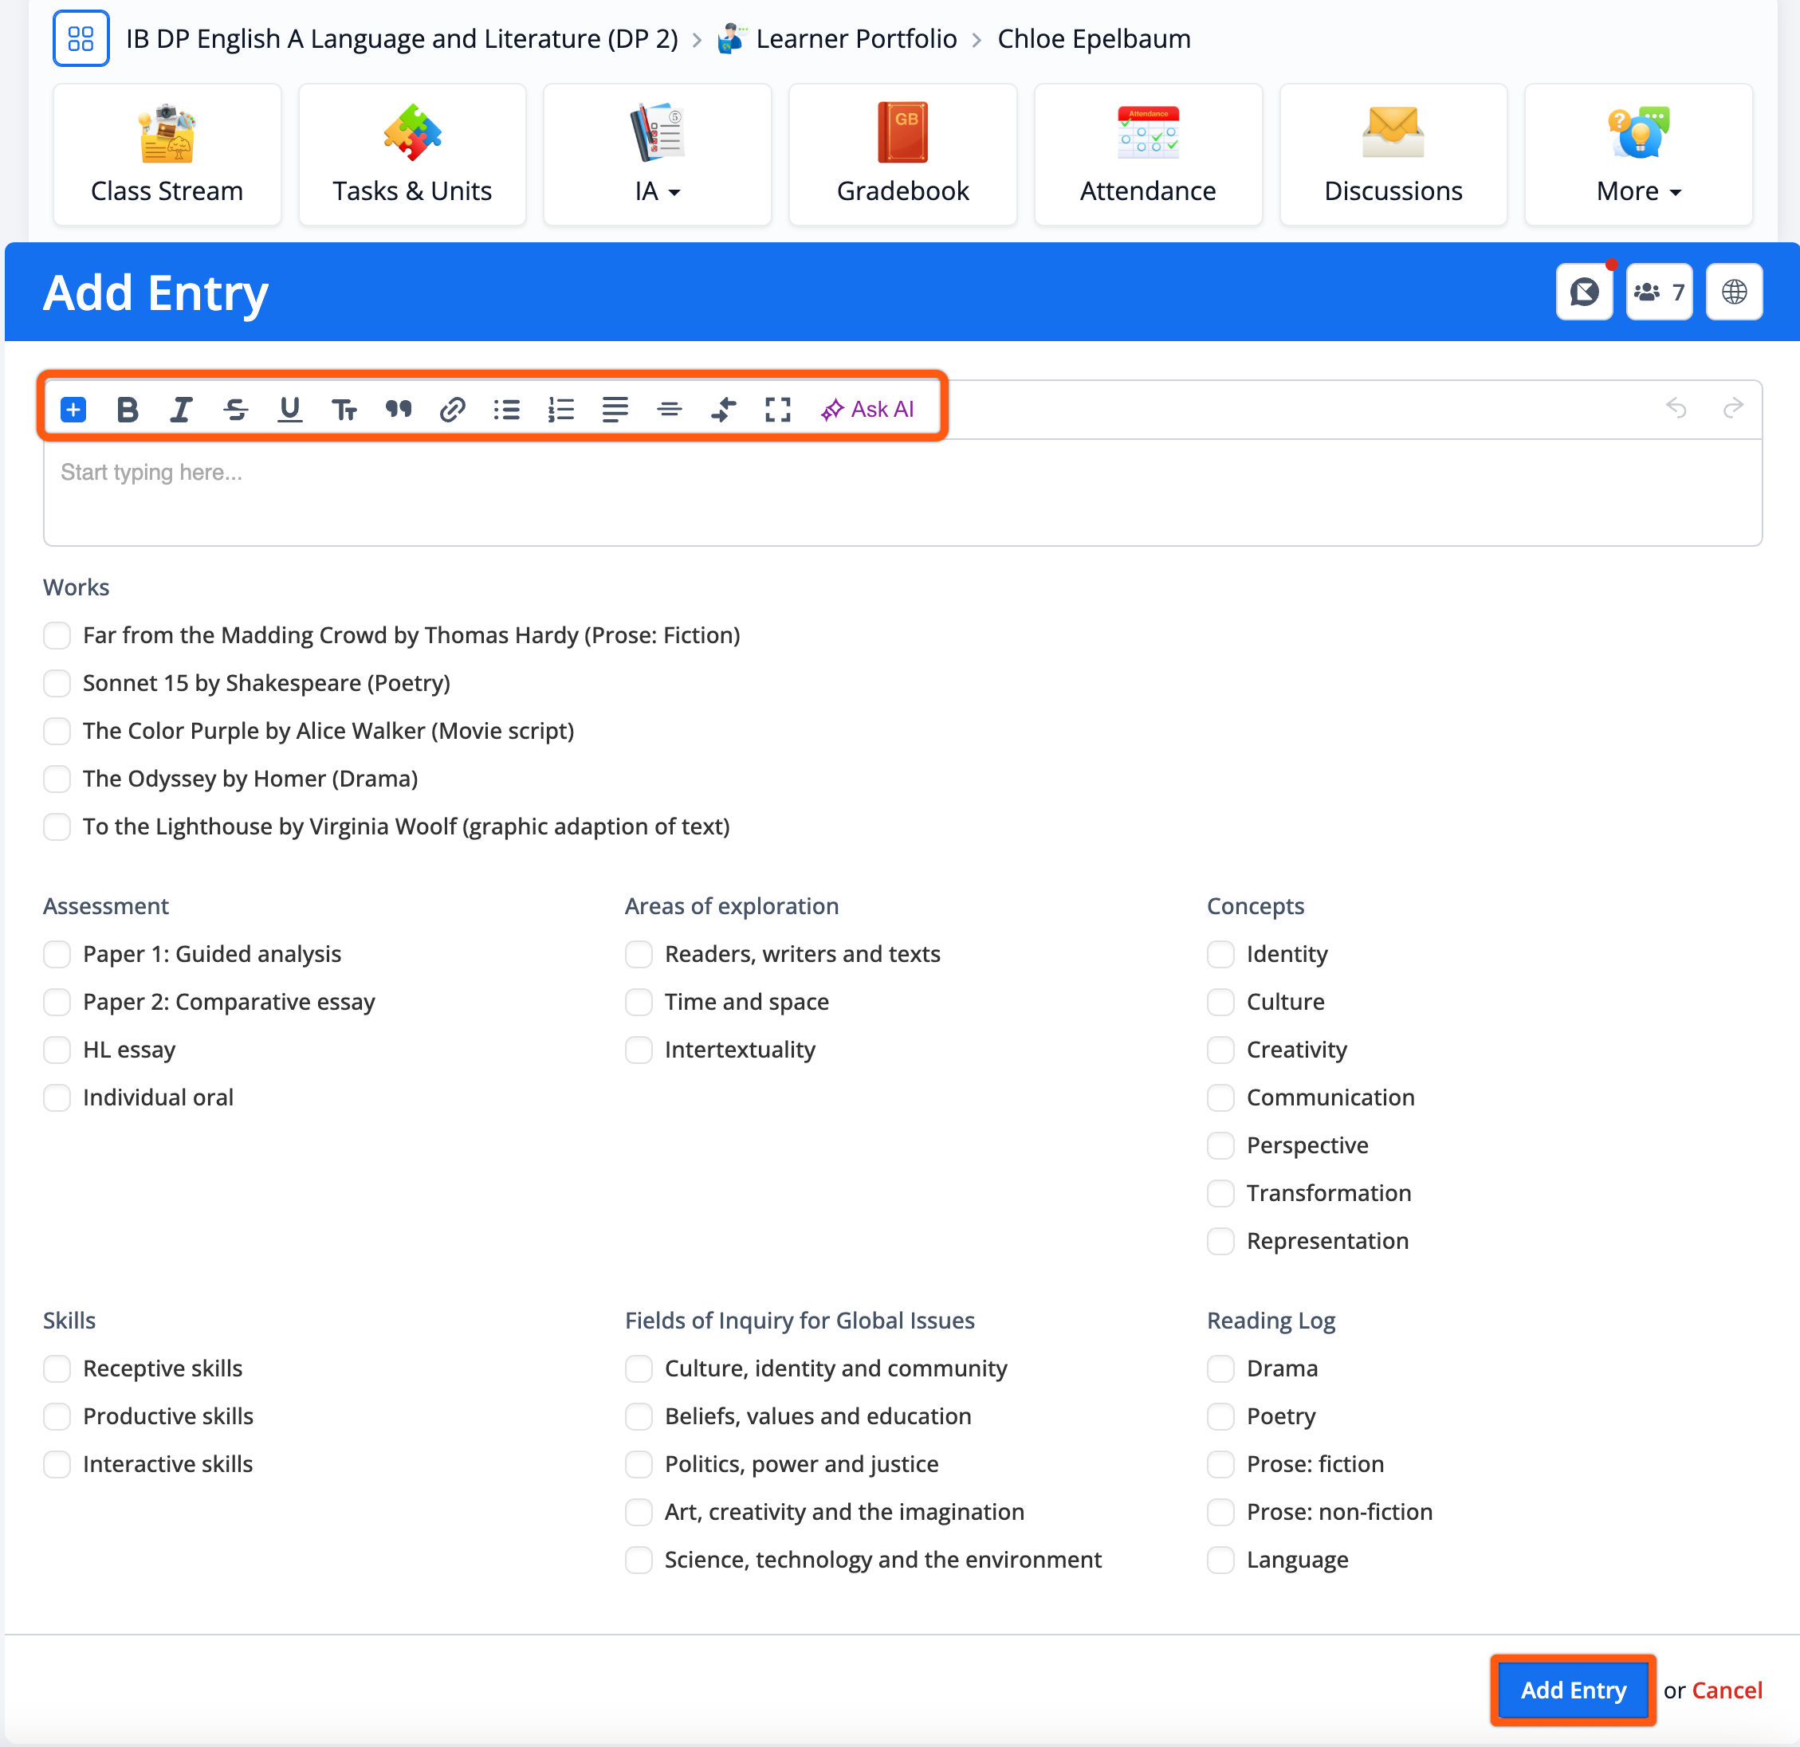Open the IA dropdown menu
Viewport: 1800px width, 1747px height.
[657, 155]
